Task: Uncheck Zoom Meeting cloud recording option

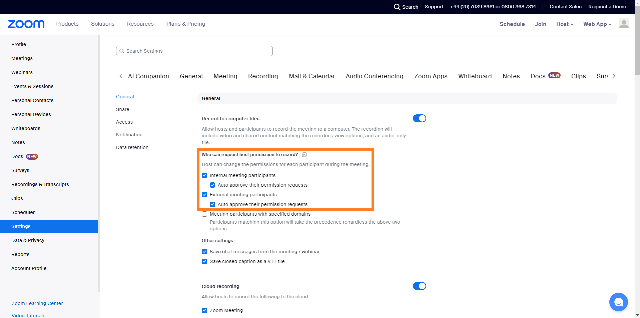Action: [204, 310]
